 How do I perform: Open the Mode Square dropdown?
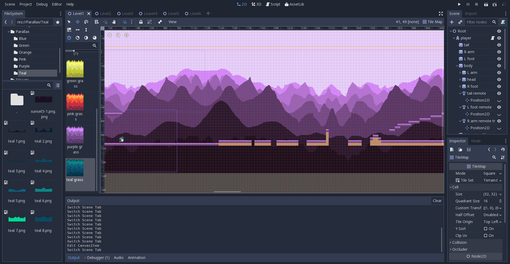[x=492, y=173]
